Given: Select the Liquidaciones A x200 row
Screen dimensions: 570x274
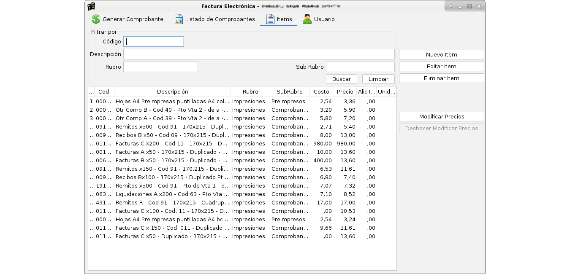Looking at the screenshot, I should (172, 194).
